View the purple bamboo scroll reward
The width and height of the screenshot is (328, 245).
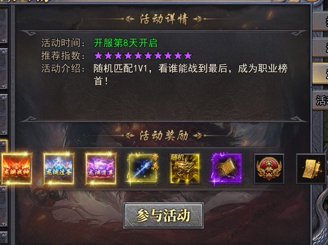point(227,169)
